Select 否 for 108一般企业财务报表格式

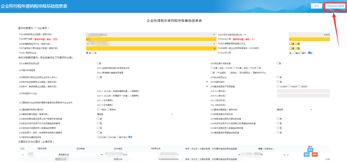pos(296,48)
